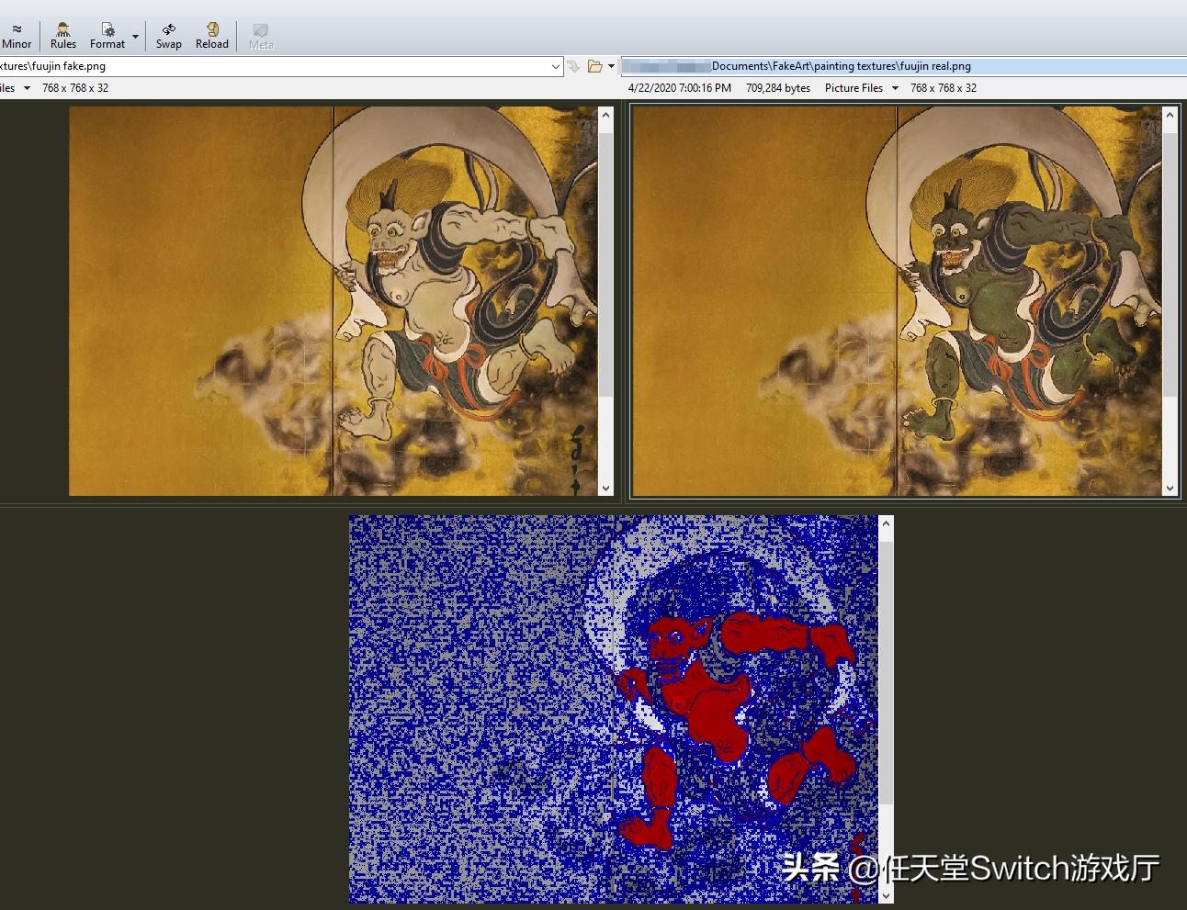The width and height of the screenshot is (1187, 910).
Task: Select the left 768 x 768 x 32 text
Action: (75, 88)
